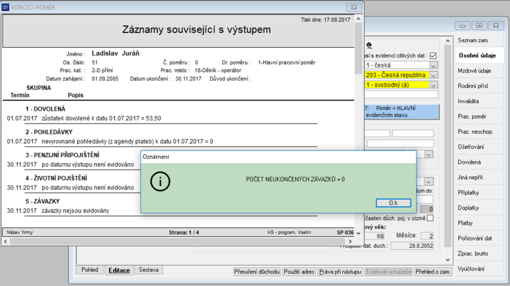The width and height of the screenshot is (510, 286).
Task: Switch to the Editace tab
Action: (x=119, y=270)
